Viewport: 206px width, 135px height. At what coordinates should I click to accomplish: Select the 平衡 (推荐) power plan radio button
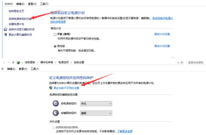(x=55, y=34)
